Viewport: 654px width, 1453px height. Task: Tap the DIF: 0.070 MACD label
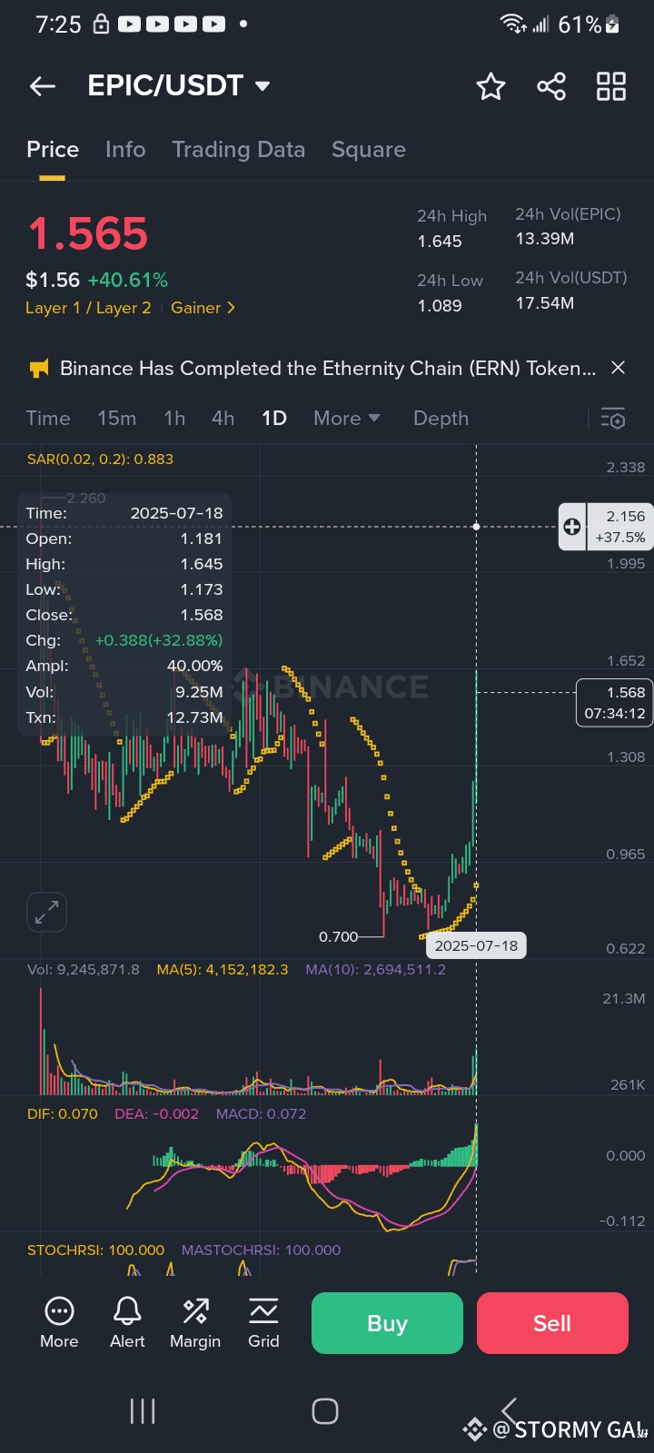point(63,1114)
